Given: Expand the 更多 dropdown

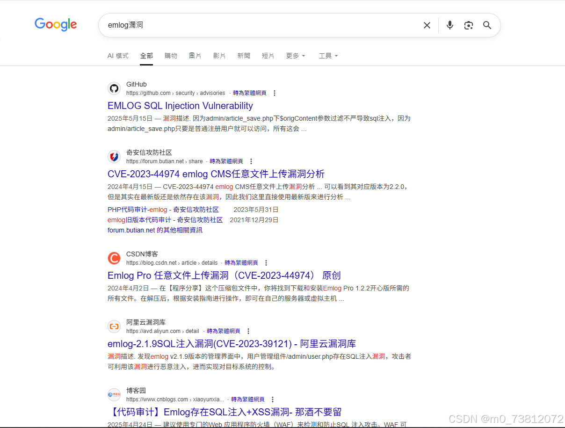Looking at the screenshot, I should (x=296, y=56).
